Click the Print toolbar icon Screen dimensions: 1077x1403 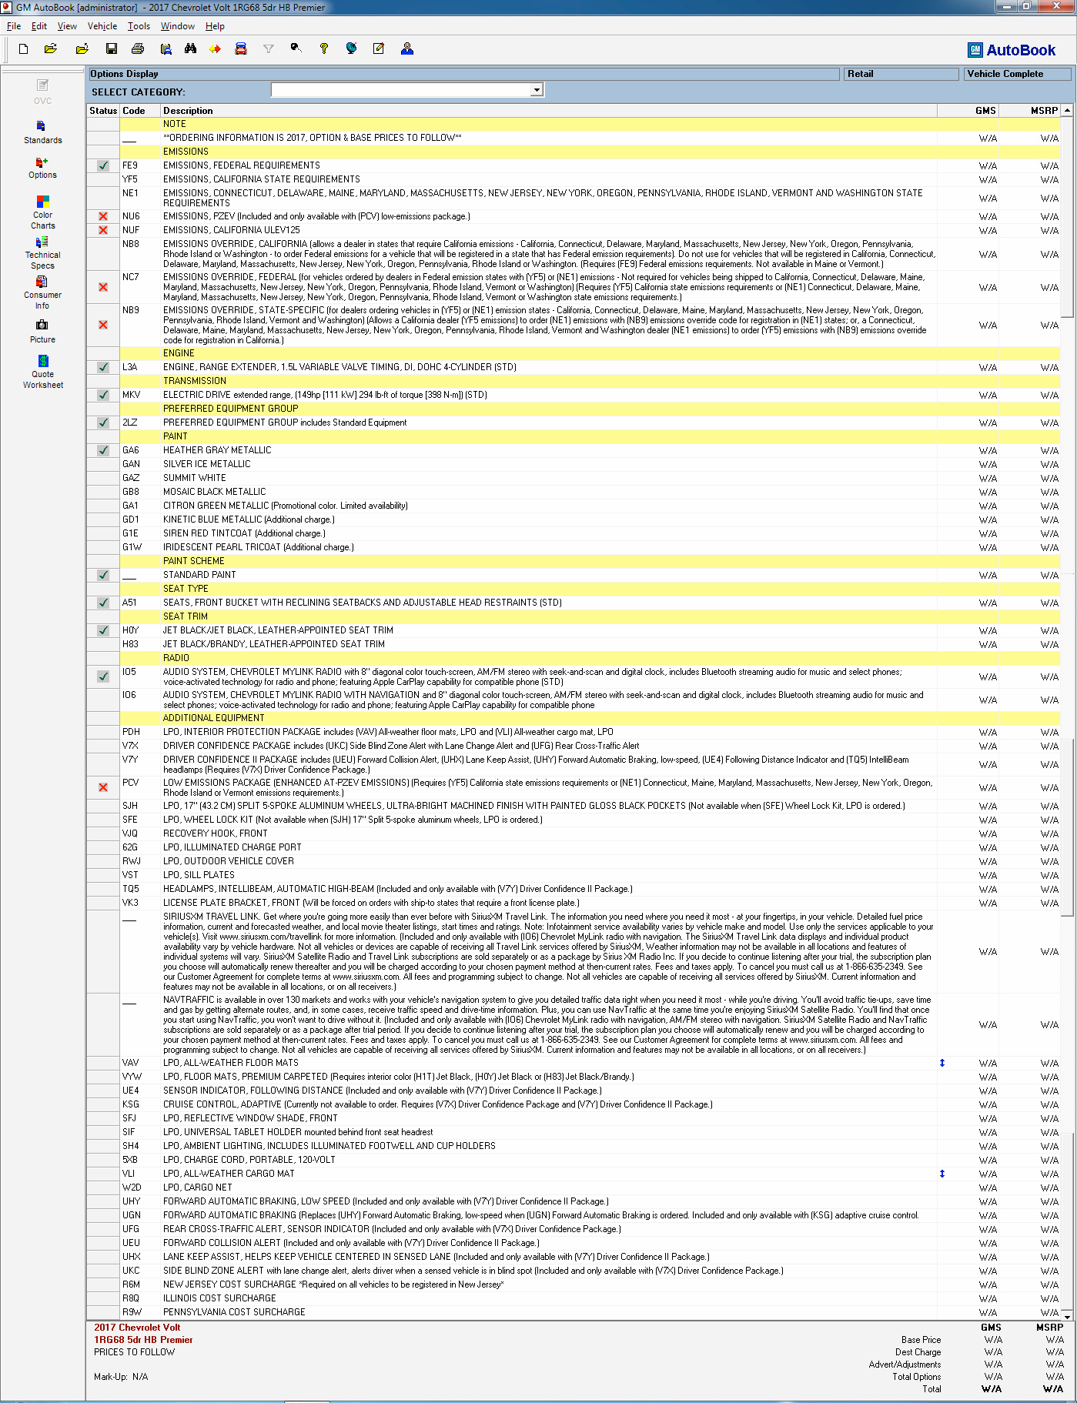pos(138,49)
